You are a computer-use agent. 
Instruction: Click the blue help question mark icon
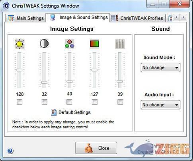pos(10,151)
